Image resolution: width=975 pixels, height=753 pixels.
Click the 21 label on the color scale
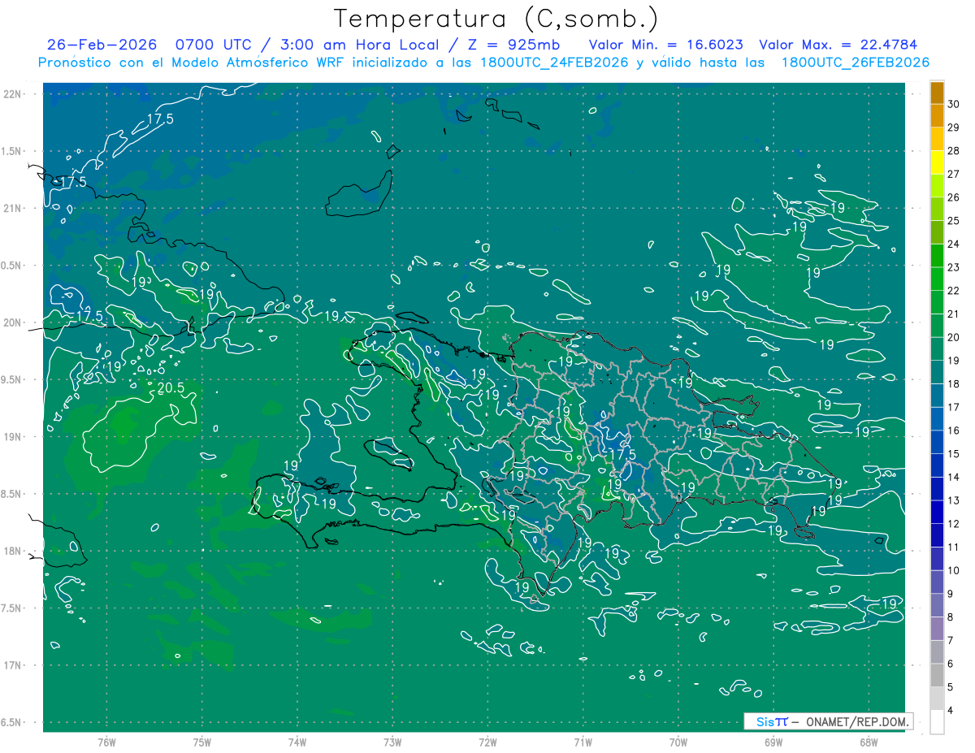click(x=953, y=314)
